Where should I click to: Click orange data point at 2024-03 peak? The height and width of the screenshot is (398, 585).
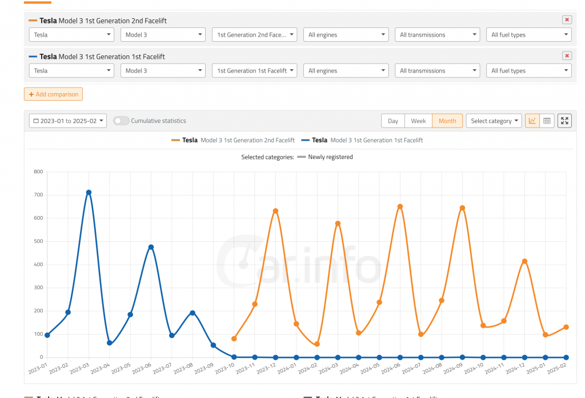[x=338, y=224]
